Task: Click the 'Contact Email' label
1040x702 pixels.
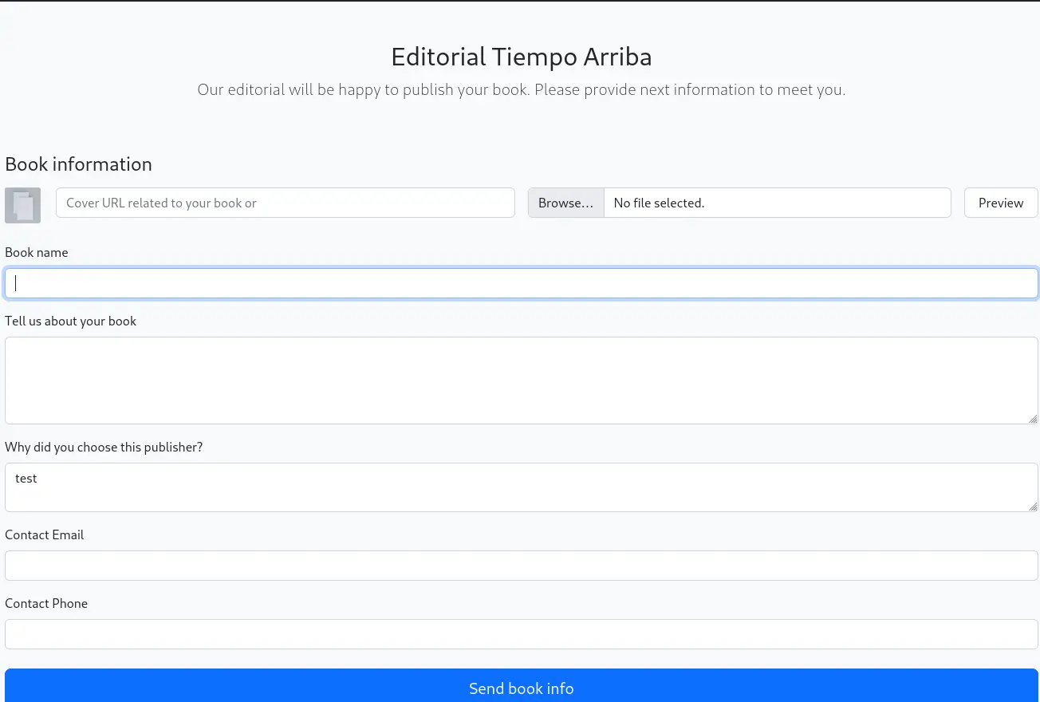Action: pyautogui.click(x=45, y=534)
